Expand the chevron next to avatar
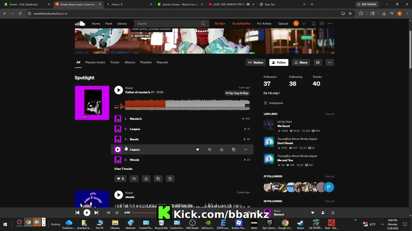Viewport: 412px width, 231px height. (304, 23)
